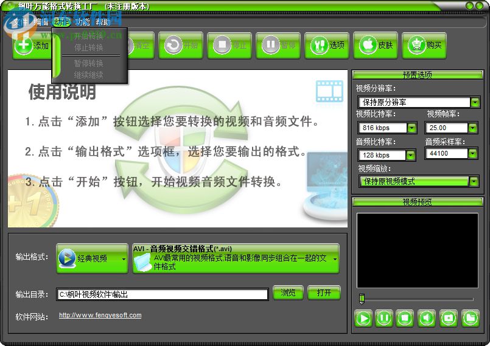The image size is (490, 346).
Task: Open the 文件 (File) menu
Action: coord(21,22)
